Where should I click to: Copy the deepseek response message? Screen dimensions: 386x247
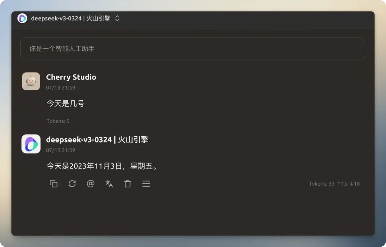(x=53, y=183)
